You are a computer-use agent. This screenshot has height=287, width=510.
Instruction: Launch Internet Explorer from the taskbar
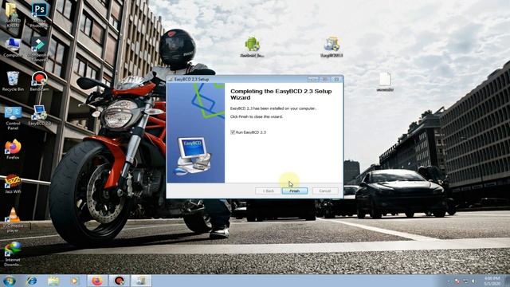tap(32, 281)
